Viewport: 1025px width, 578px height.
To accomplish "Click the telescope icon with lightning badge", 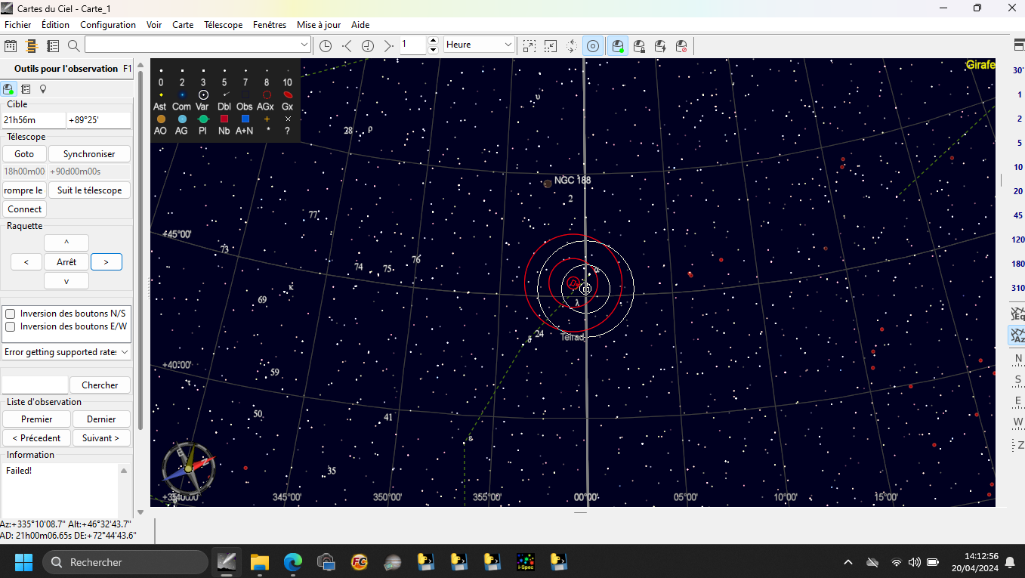I will pyautogui.click(x=660, y=45).
